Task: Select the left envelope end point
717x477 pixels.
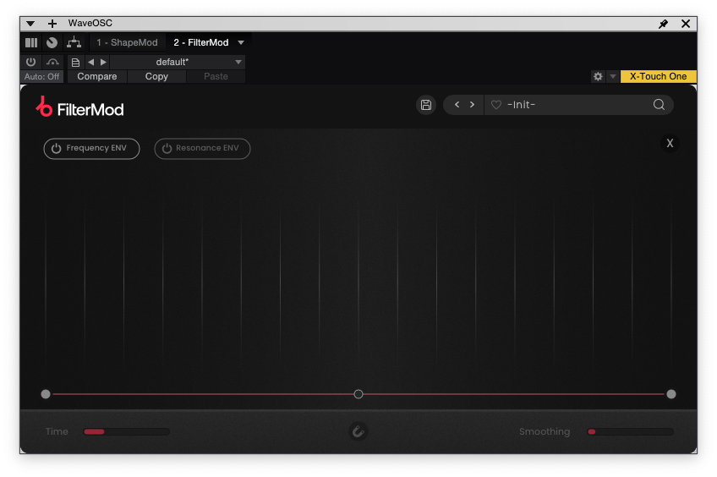Action: pos(46,394)
